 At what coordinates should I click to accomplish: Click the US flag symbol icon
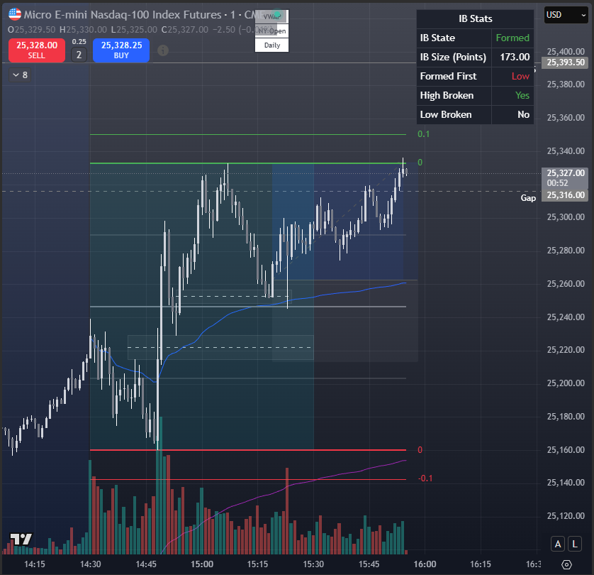[15, 14]
